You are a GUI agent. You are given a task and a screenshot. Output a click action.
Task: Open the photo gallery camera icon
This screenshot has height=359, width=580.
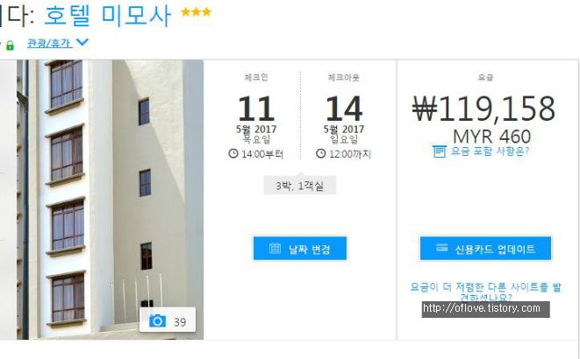(157, 320)
